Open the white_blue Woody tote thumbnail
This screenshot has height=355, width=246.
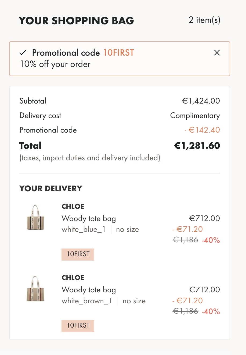tap(35, 218)
